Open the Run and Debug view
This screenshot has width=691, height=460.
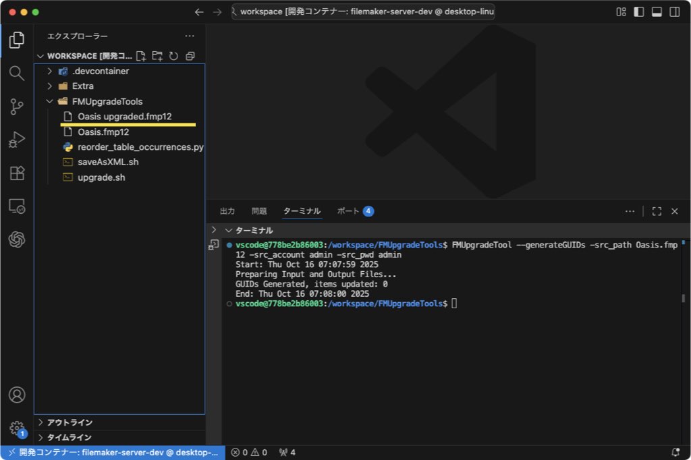17,140
